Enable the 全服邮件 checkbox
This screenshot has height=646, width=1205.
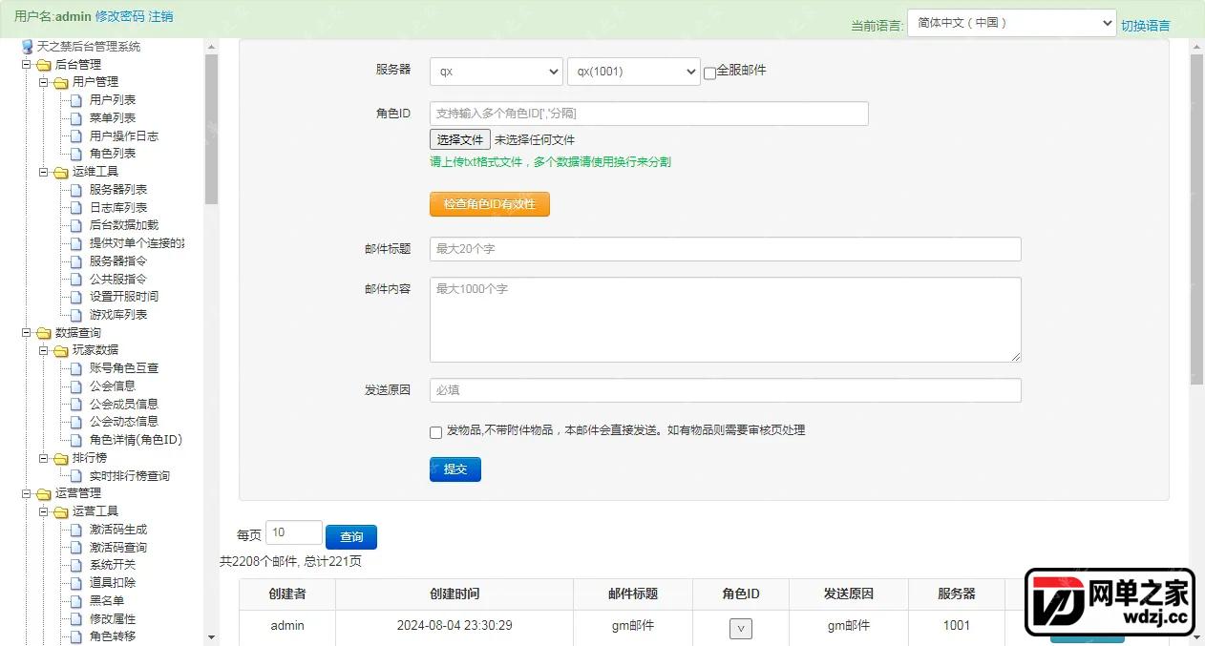709,73
